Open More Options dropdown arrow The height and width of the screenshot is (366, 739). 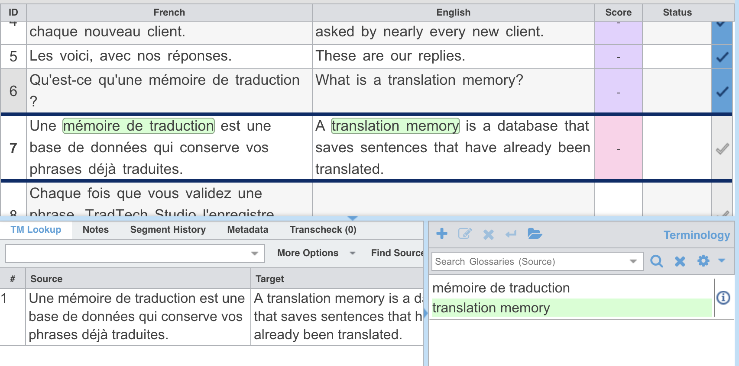point(353,253)
